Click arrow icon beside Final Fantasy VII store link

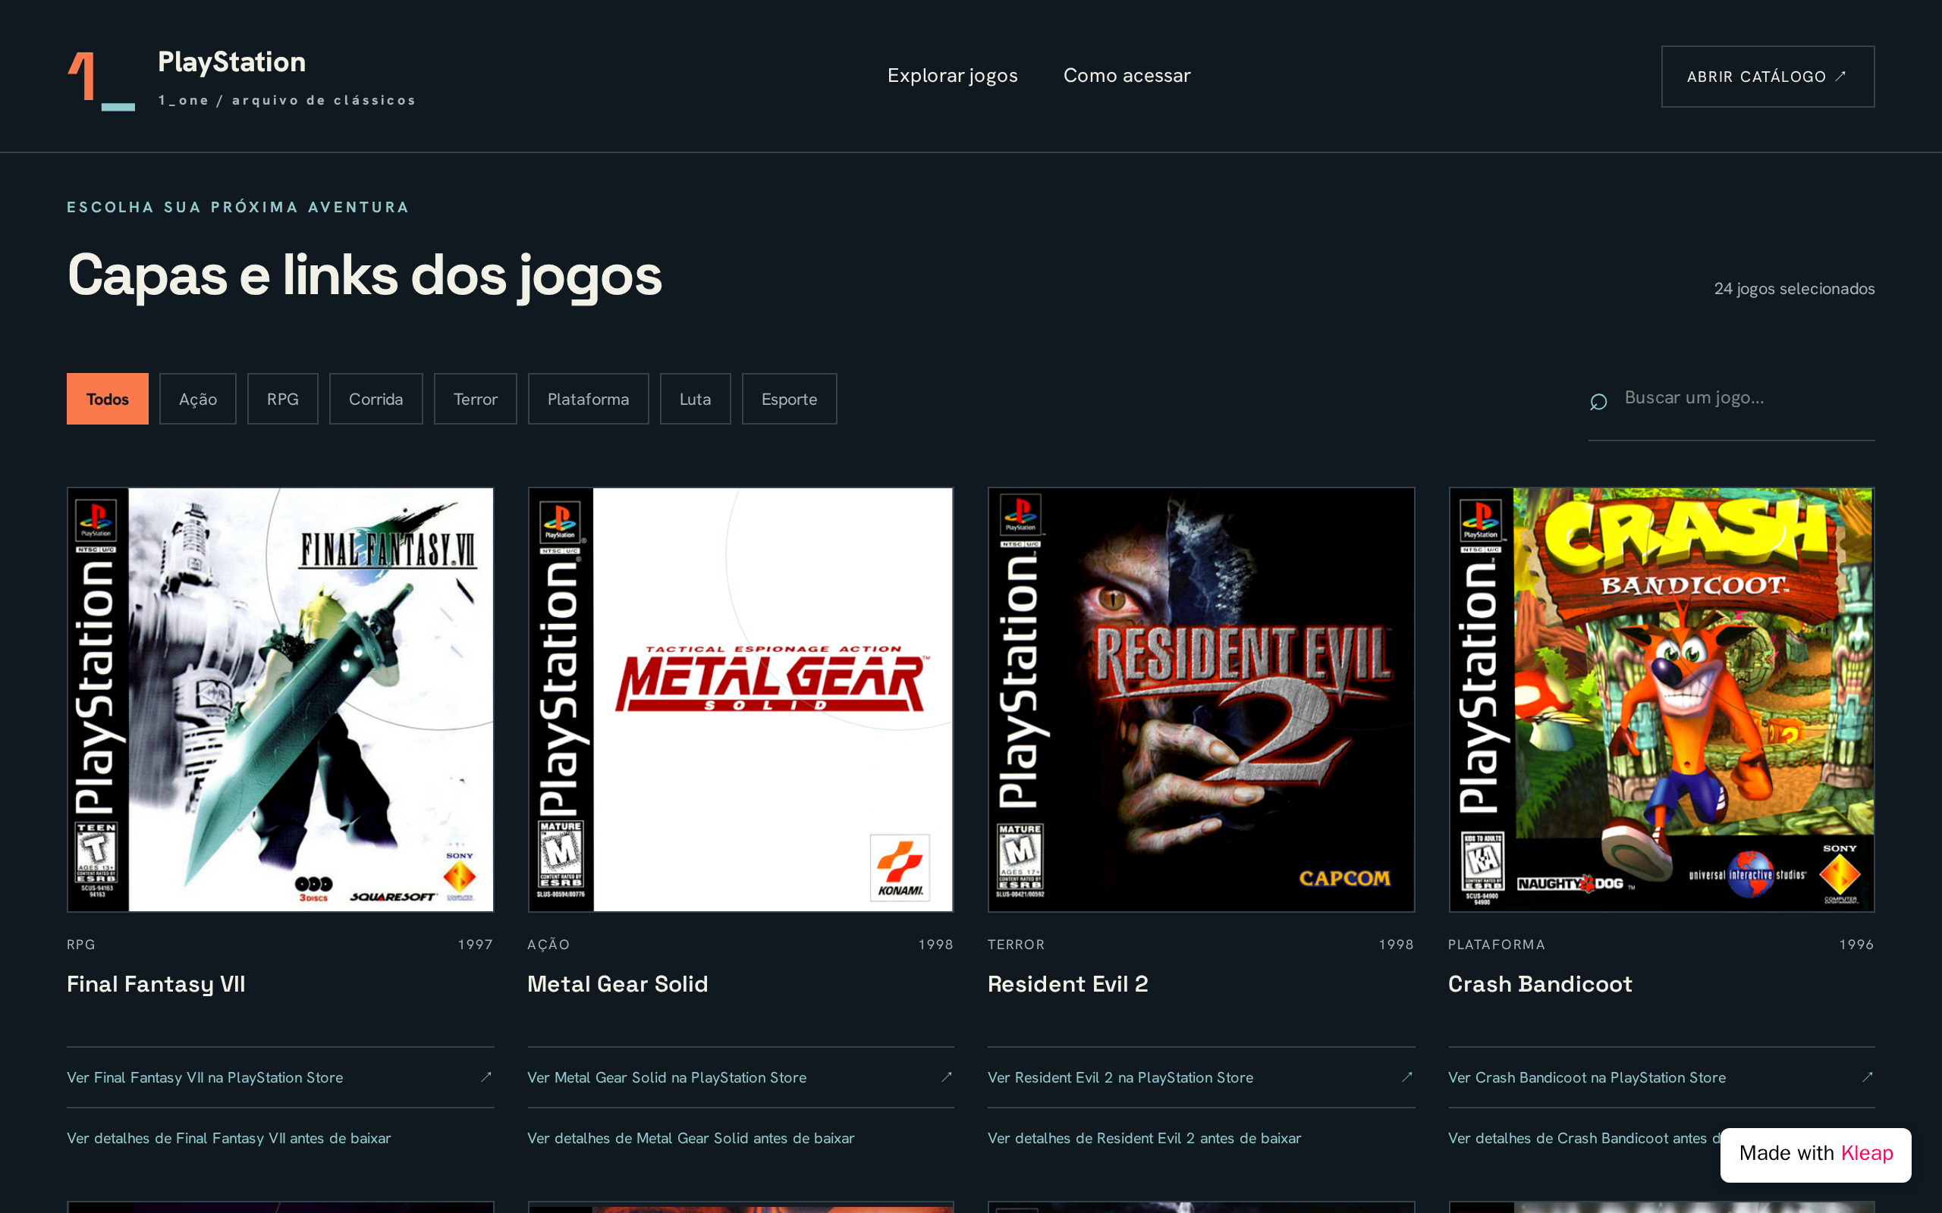[485, 1077]
